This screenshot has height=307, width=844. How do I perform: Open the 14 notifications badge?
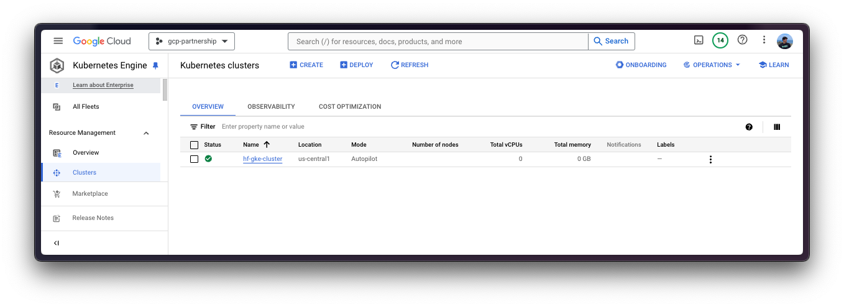pyautogui.click(x=720, y=40)
